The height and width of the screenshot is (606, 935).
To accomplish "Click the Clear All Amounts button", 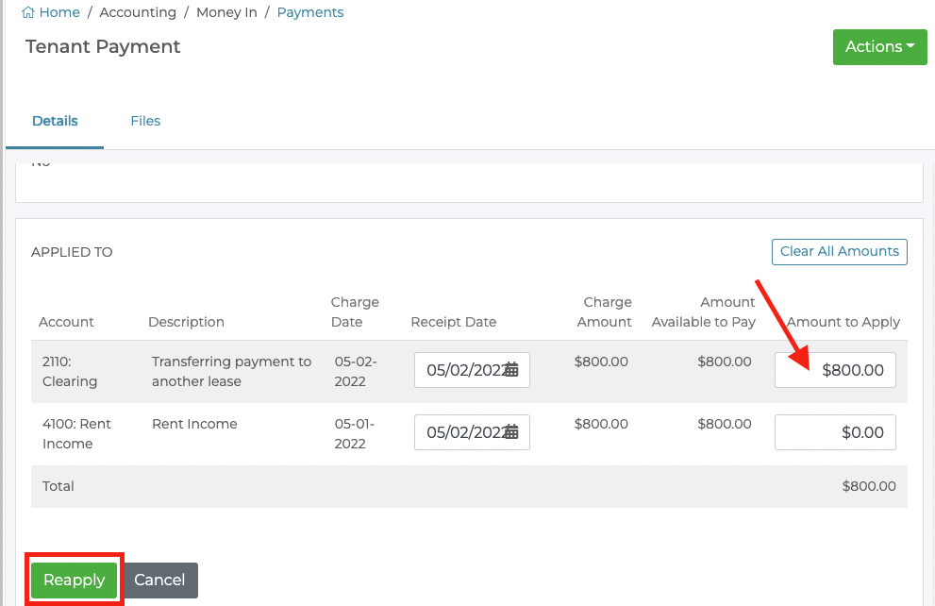I will (839, 251).
